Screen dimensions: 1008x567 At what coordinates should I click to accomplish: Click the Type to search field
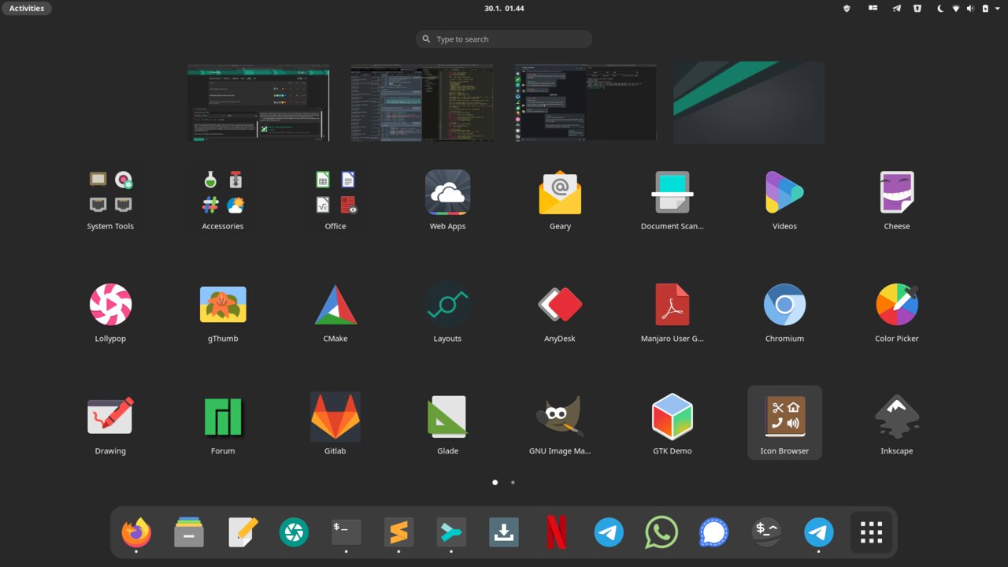click(503, 39)
